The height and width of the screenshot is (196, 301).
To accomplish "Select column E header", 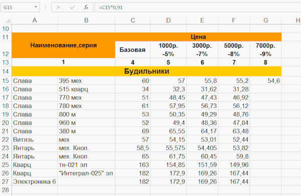I will (x=202, y=20).
